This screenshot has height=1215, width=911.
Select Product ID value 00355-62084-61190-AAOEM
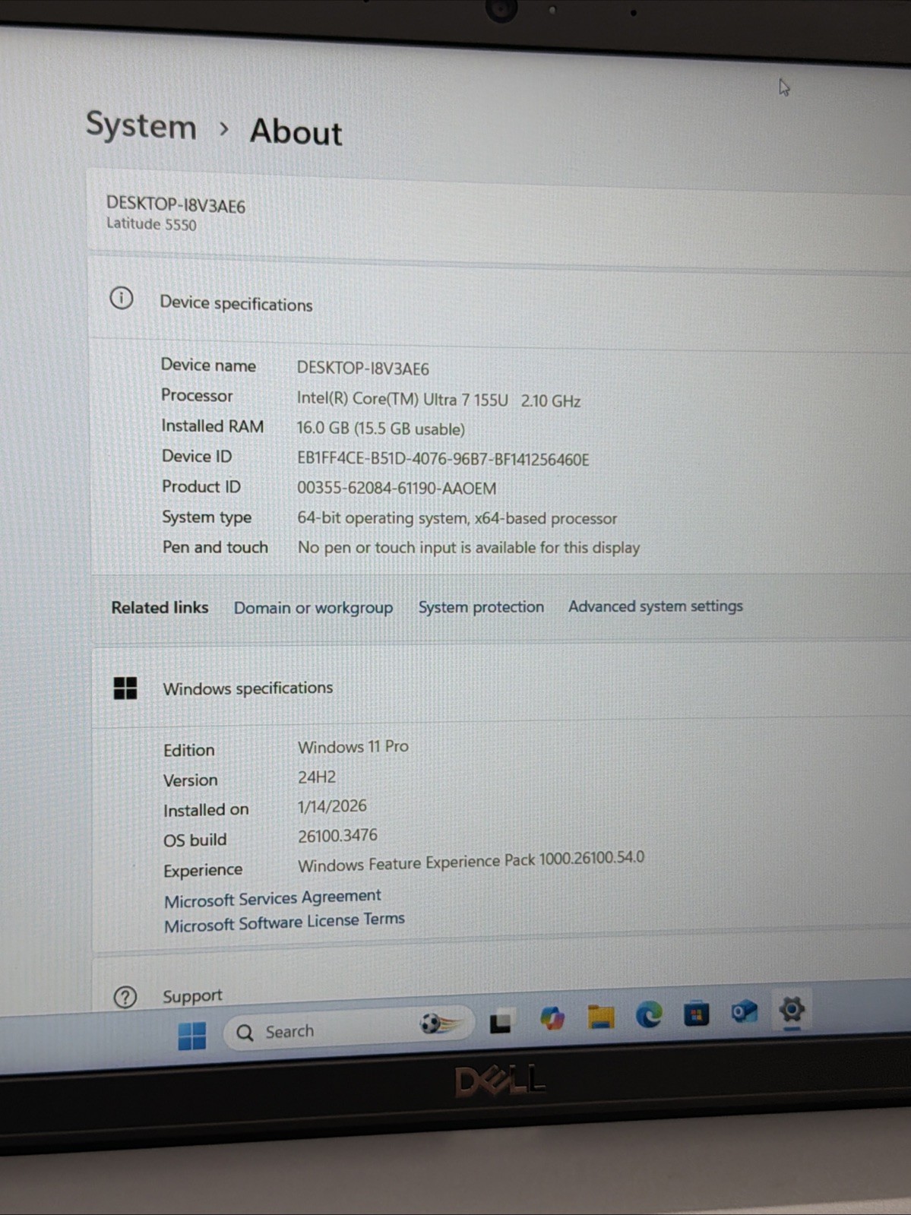pos(397,488)
